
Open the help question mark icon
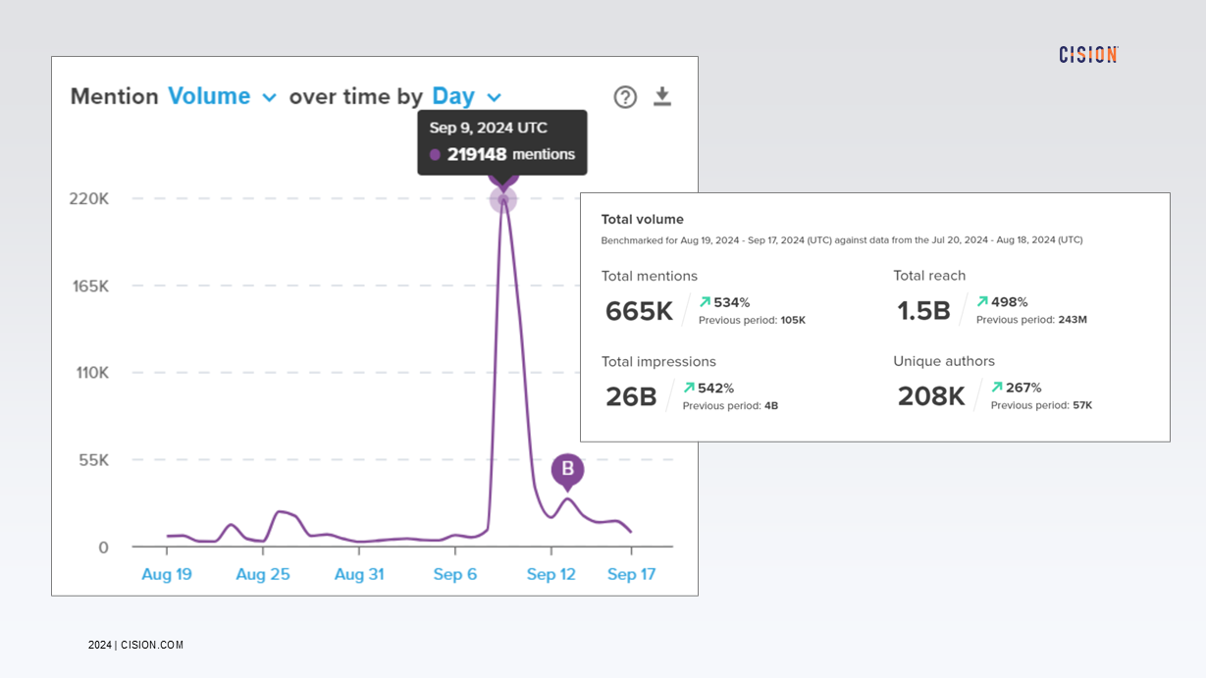[x=625, y=96]
